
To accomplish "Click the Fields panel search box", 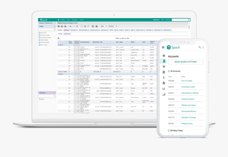I will (47, 30).
